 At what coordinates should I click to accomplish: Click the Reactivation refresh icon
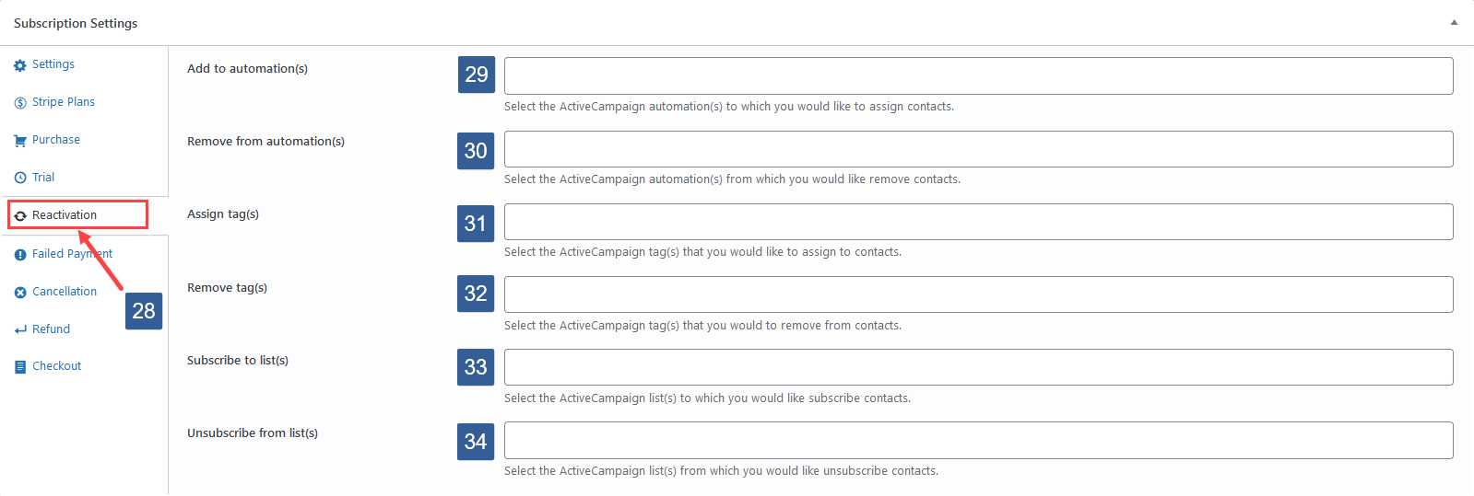point(20,215)
